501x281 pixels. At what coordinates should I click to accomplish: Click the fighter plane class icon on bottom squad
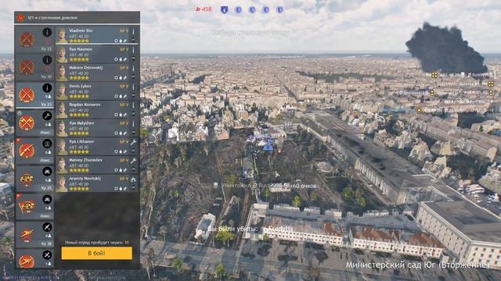pos(47,255)
